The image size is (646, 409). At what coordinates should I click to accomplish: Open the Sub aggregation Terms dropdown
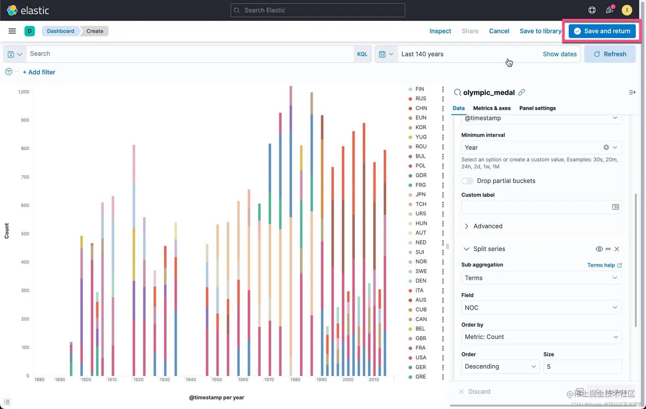pos(541,278)
